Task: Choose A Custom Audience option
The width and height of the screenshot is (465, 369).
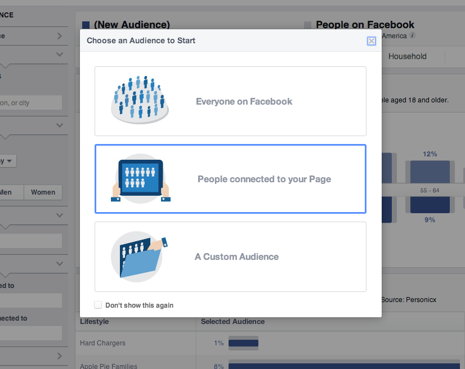Action: (230, 256)
